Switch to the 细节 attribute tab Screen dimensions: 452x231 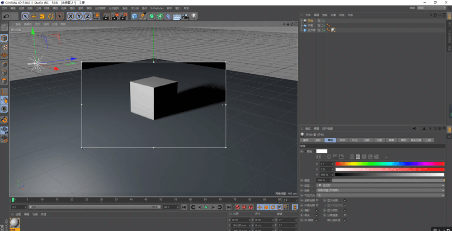click(343, 140)
